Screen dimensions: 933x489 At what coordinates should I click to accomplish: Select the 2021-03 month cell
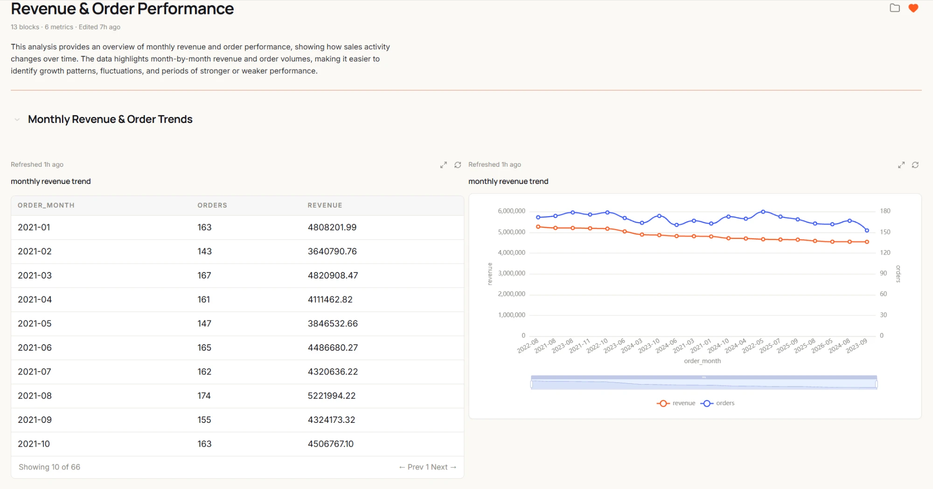tap(35, 276)
